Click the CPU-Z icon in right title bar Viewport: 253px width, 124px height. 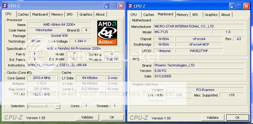coord(130,6)
